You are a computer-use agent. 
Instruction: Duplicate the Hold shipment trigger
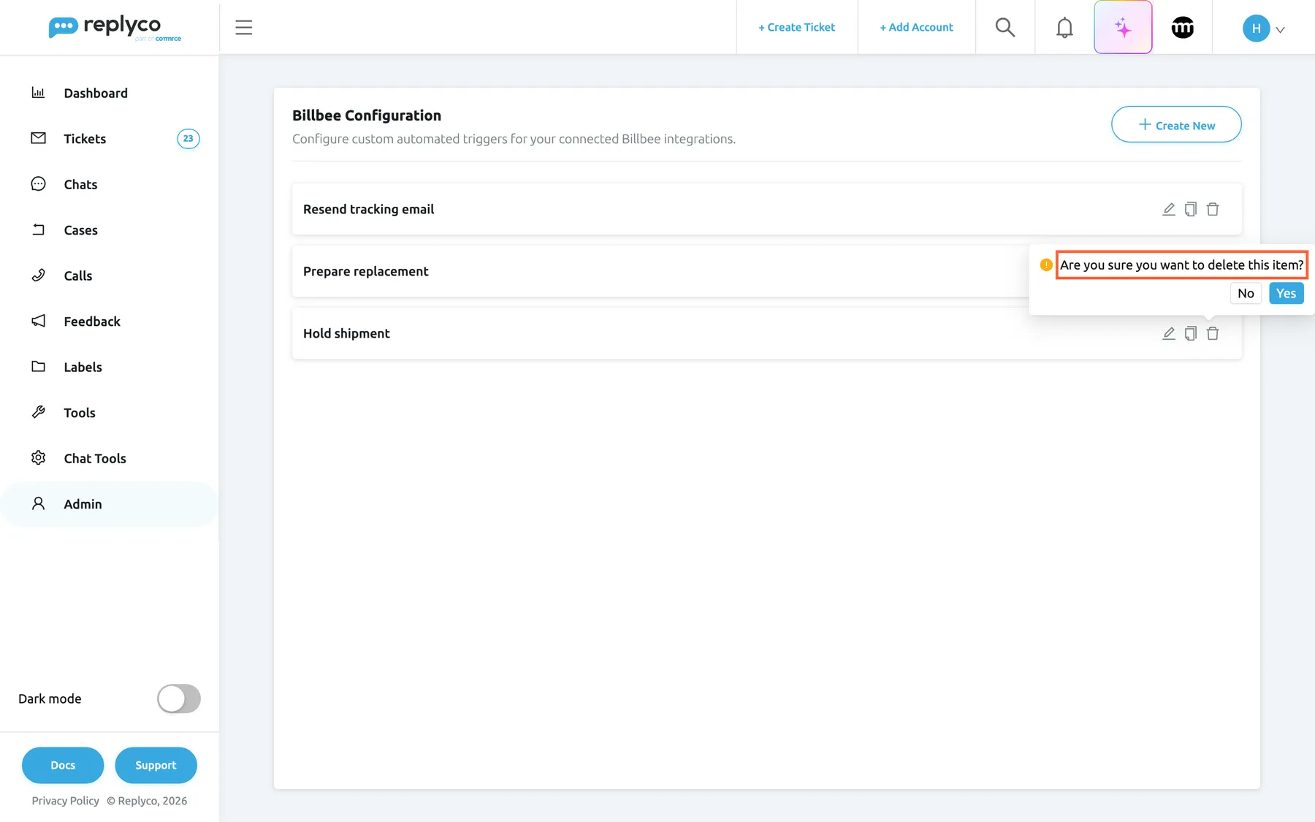(x=1191, y=333)
